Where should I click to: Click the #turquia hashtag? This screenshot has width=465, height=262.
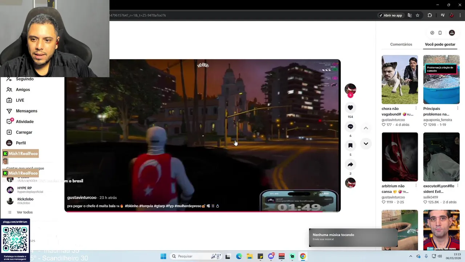146,206
